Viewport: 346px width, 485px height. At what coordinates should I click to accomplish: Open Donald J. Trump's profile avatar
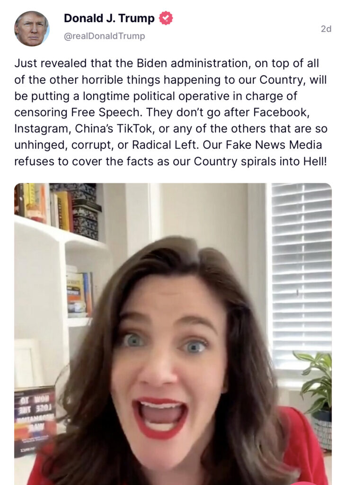coord(32,28)
